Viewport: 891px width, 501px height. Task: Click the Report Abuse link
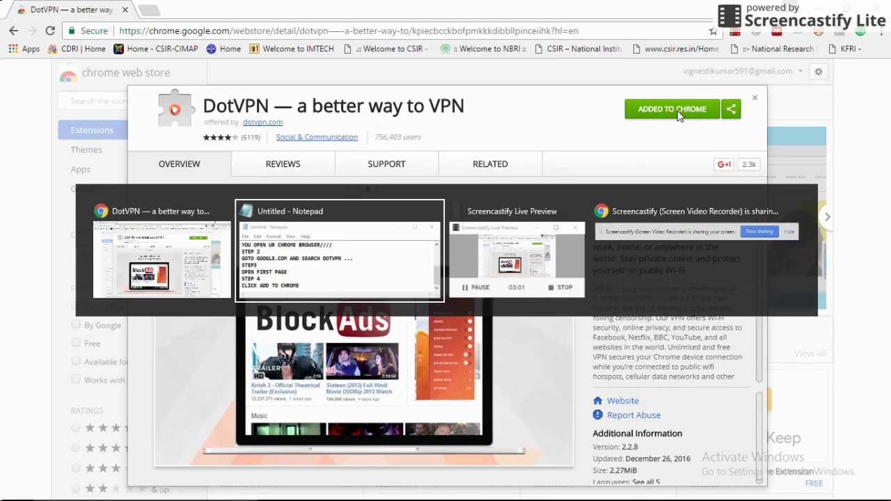tap(633, 415)
